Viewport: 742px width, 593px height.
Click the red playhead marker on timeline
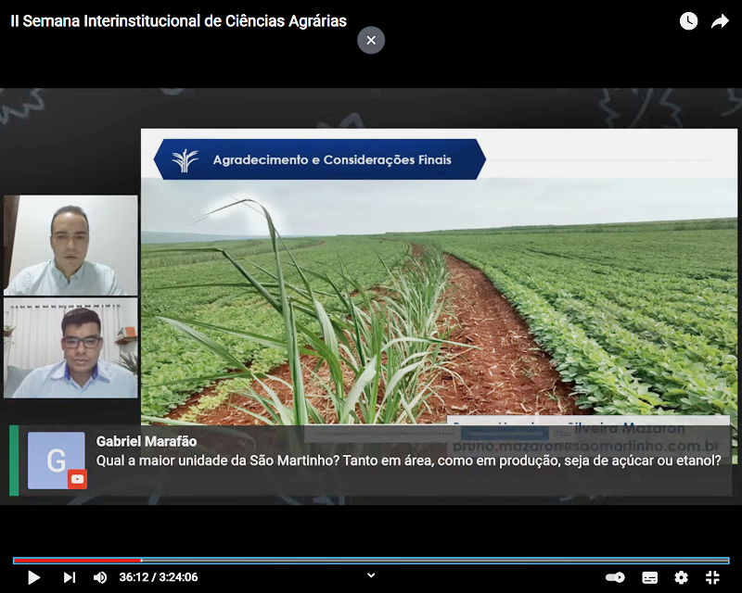point(141,561)
